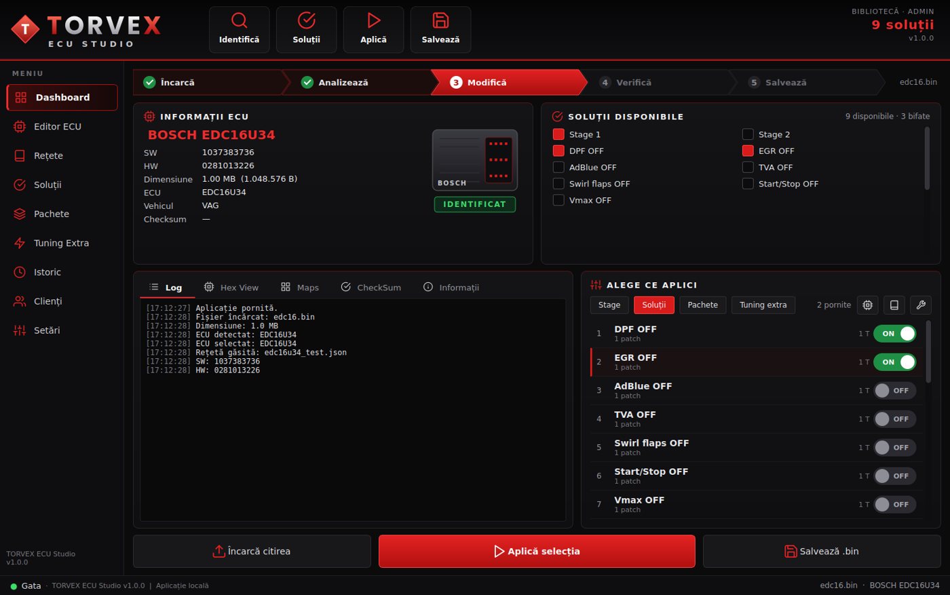Image resolution: width=950 pixels, height=595 pixels.
Task: Open the Soluții checkmark toolbar button
Action: point(306,30)
